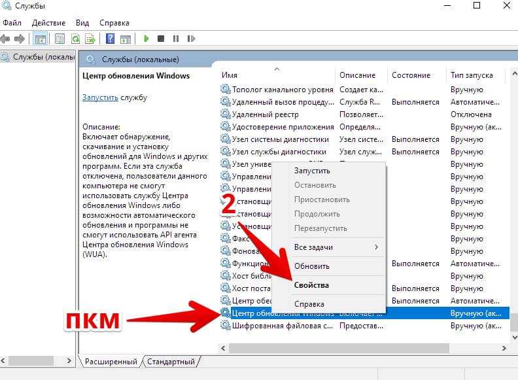Toggle the console tree pane icon

click(41, 39)
